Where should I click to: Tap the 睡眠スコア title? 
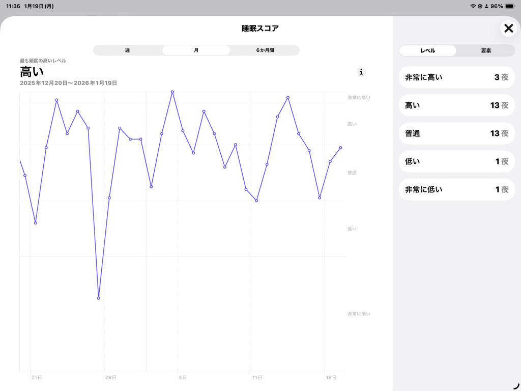pos(260,29)
